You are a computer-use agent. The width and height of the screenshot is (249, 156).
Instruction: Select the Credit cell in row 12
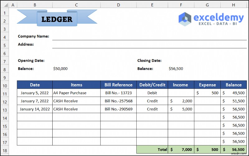pos(152,101)
